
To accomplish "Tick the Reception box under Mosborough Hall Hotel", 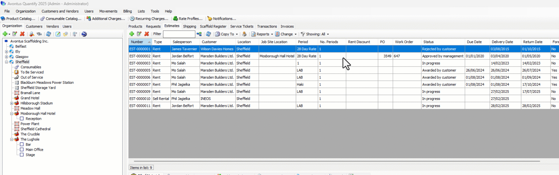I will pyautogui.click(x=22, y=119).
